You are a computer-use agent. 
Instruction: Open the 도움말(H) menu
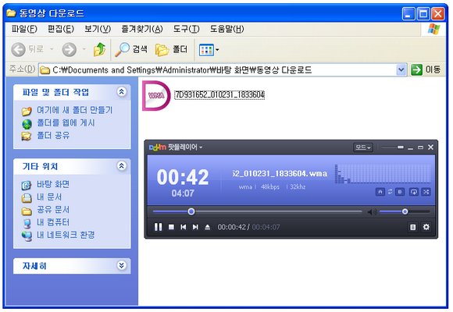point(226,29)
